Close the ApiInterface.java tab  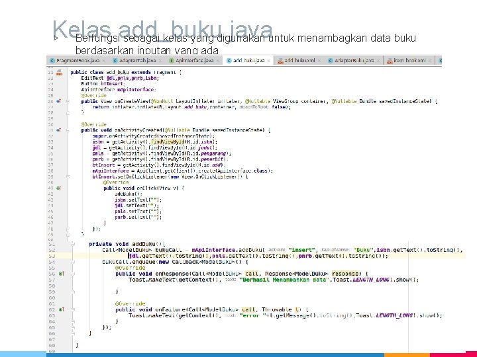(x=218, y=61)
